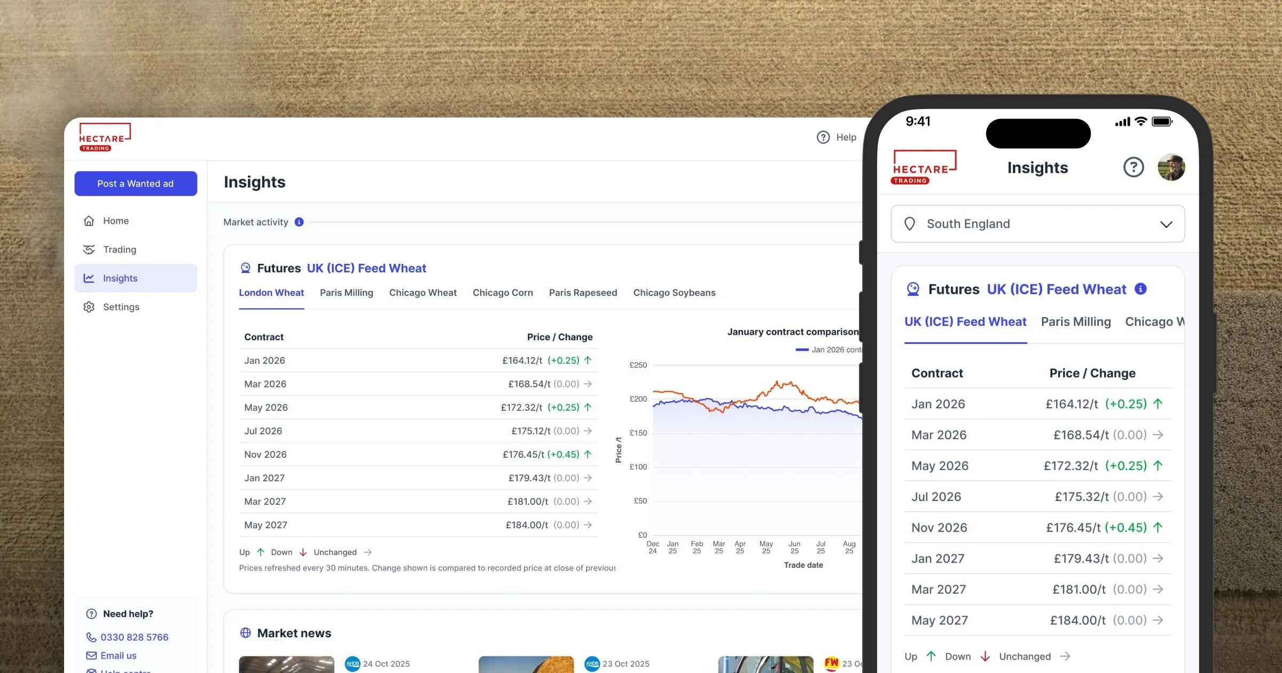This screenshot has width=1282, height=673.
Task: Click the globe icon beside Market news
Action: (246, 633)
